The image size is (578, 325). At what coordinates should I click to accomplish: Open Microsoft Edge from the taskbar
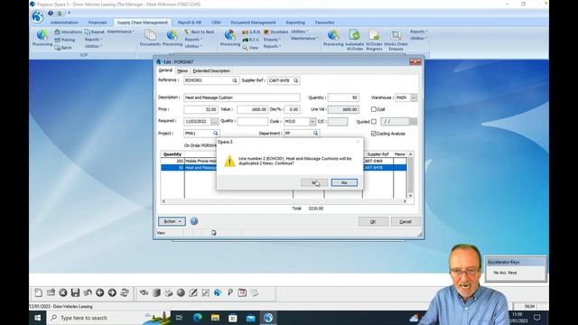[x=197, y=318]
